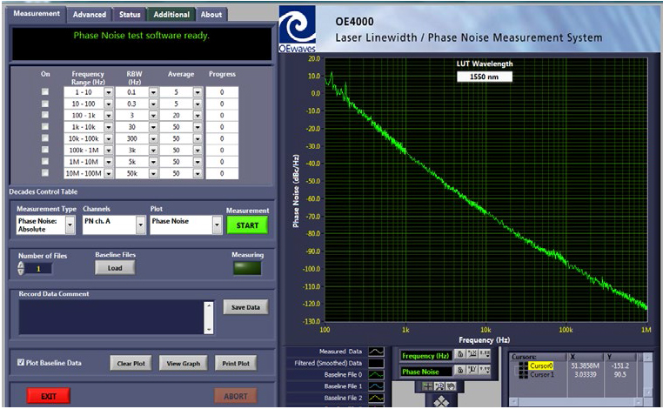Open the 10M - 100M frequency range dropdown
Viewport: 663px width, 409px height.
109,173
